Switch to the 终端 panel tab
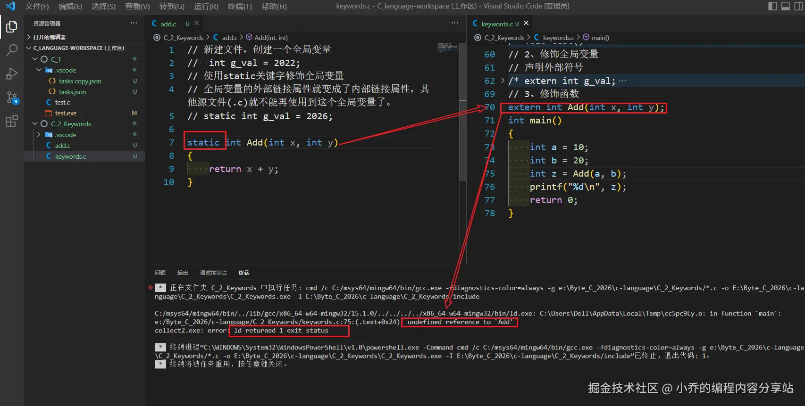 244,273
